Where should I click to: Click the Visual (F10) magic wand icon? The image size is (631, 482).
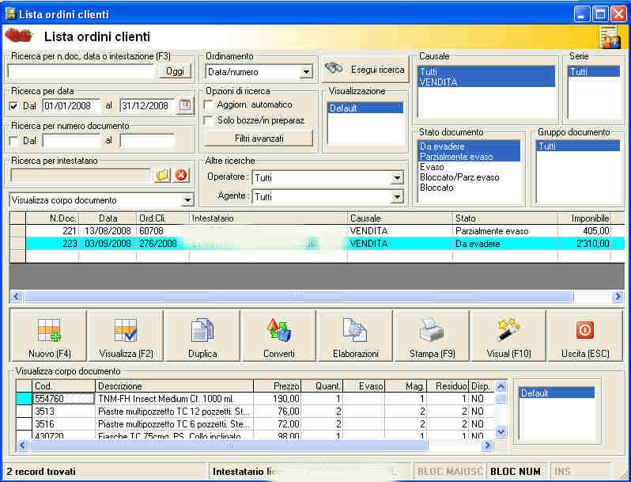point(508,336)
